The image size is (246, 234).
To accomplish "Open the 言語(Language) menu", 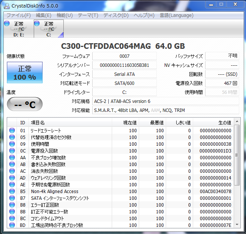I will tap(177, 15).
